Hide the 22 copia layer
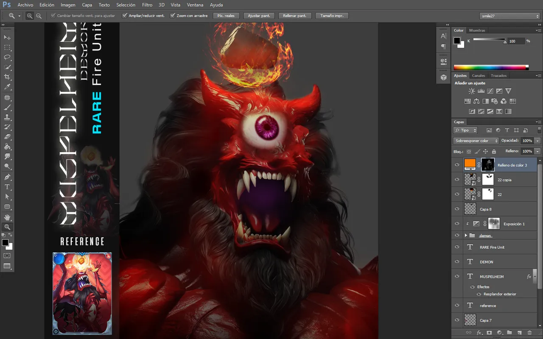Image resolution: width=543 pixels, height=339 pixels. click(x=457, y=180)
